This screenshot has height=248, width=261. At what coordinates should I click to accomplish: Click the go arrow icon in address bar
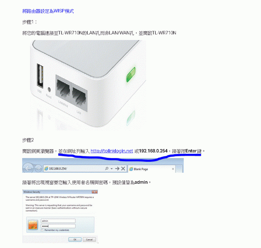[117, 168]
